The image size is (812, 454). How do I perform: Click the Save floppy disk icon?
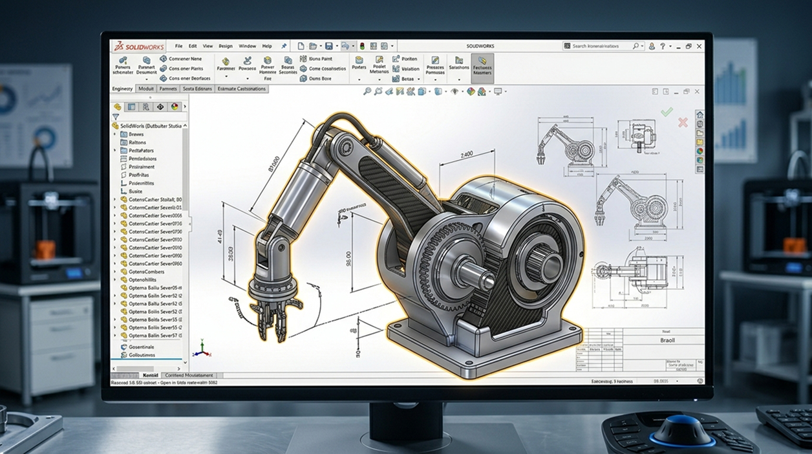click(328, 46)
